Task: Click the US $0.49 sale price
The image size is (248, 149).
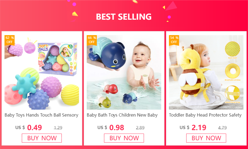Action: click(29, 127)
